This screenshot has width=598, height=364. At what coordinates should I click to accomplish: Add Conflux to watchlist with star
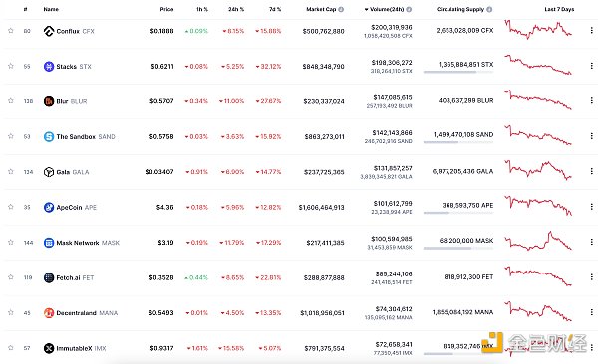[11, 31]
